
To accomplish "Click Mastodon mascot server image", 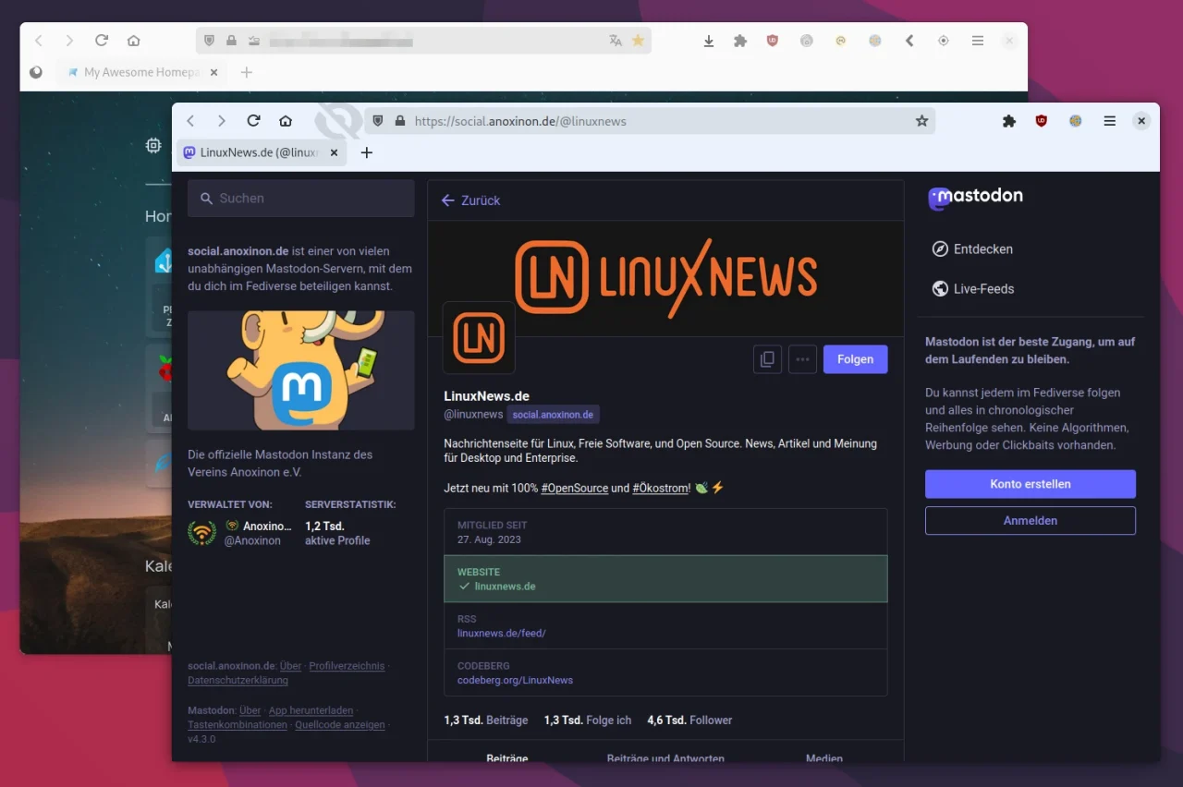I will tap(301, 370).
